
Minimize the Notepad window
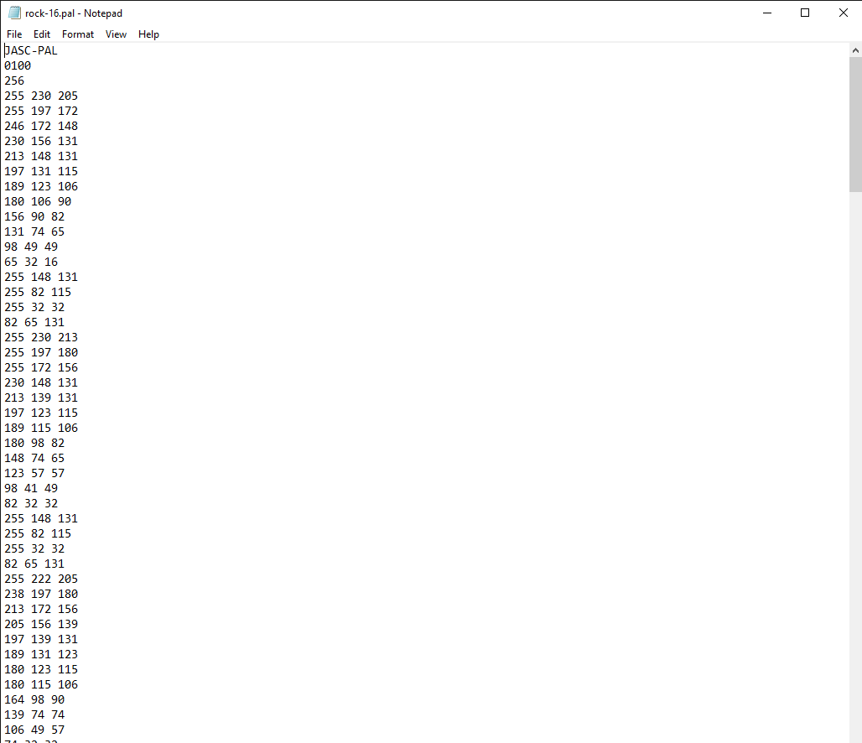(766, 13)
